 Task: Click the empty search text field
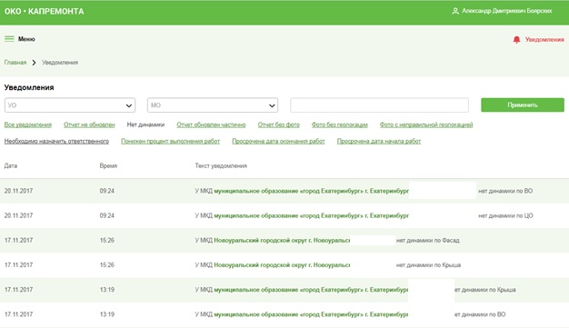click(x=379, y=105)
